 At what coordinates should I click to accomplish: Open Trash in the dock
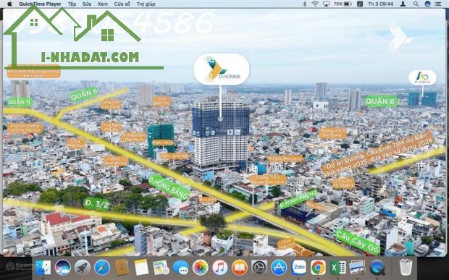406,267
